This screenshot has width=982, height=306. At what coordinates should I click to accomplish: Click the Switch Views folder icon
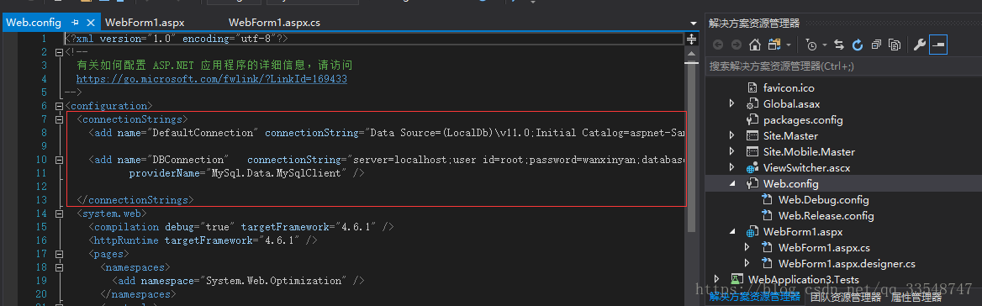tap(774, 45)
